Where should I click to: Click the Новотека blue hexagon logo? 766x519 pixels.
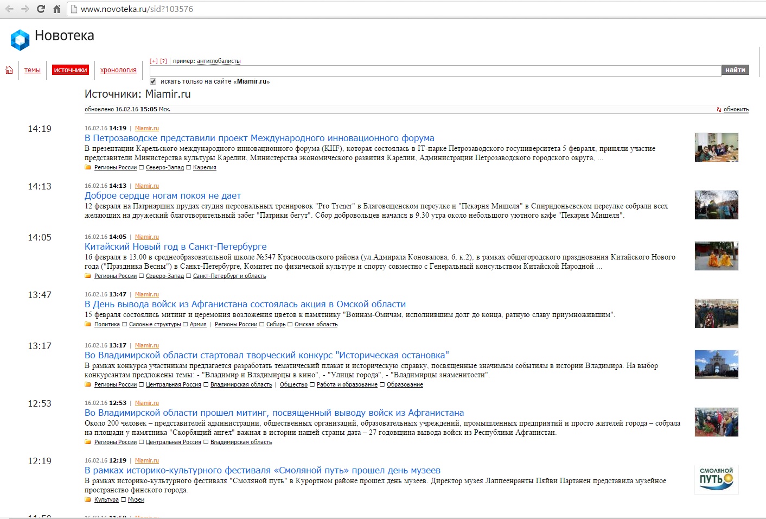pos(20,40)
